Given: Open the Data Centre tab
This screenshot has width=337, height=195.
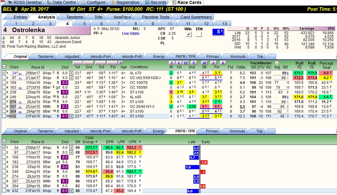Looking at the screenshot, I should point(61,3).
